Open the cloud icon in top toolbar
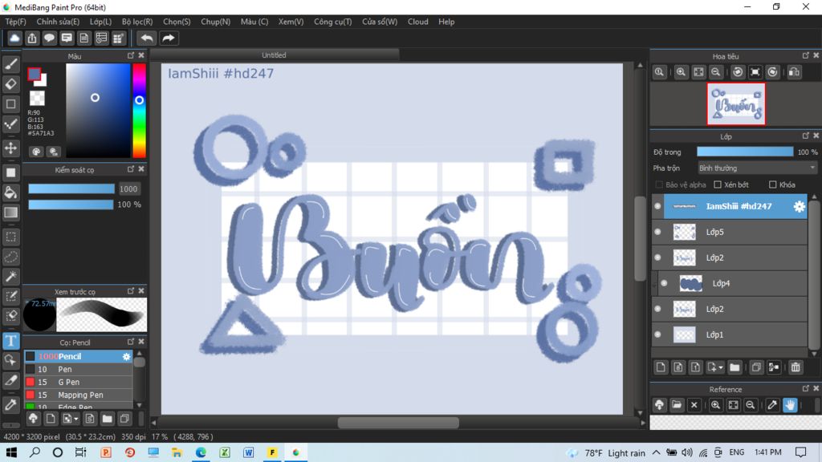This screenshot has height=462, width=822. coord(14,38)
